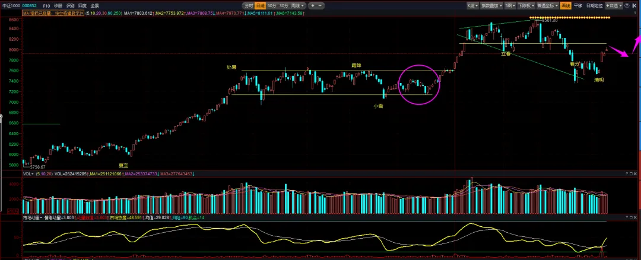641x260 pixels.
Task: Click the 夏至 chart annotation
Action: coord(123,165)
